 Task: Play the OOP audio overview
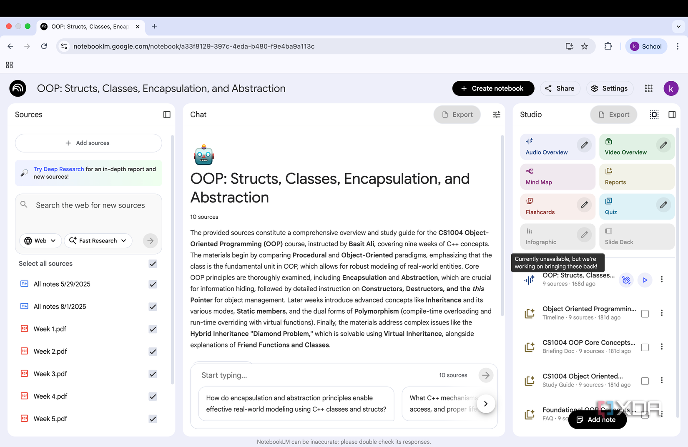click(x=645, y=280)
